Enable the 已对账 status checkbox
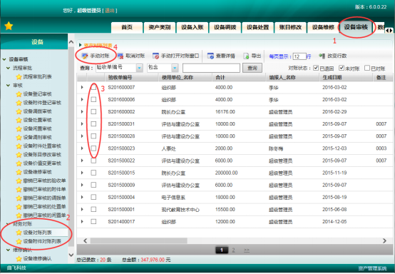The image size is (395, 274). point(367,68)
